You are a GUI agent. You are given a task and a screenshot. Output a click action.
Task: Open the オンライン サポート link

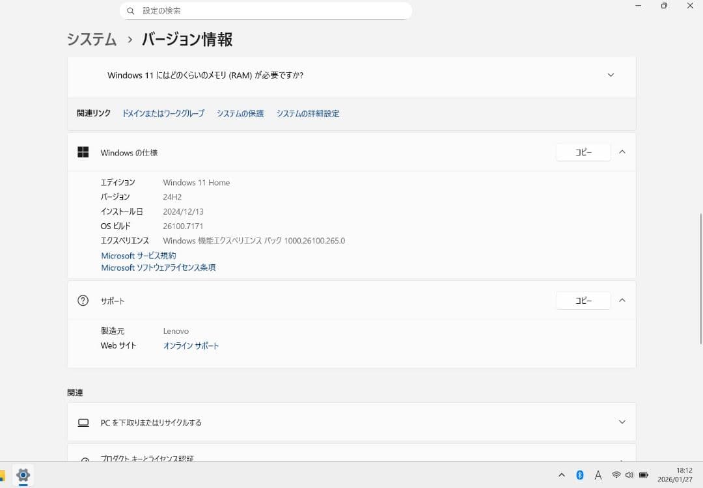coord(191,346)
